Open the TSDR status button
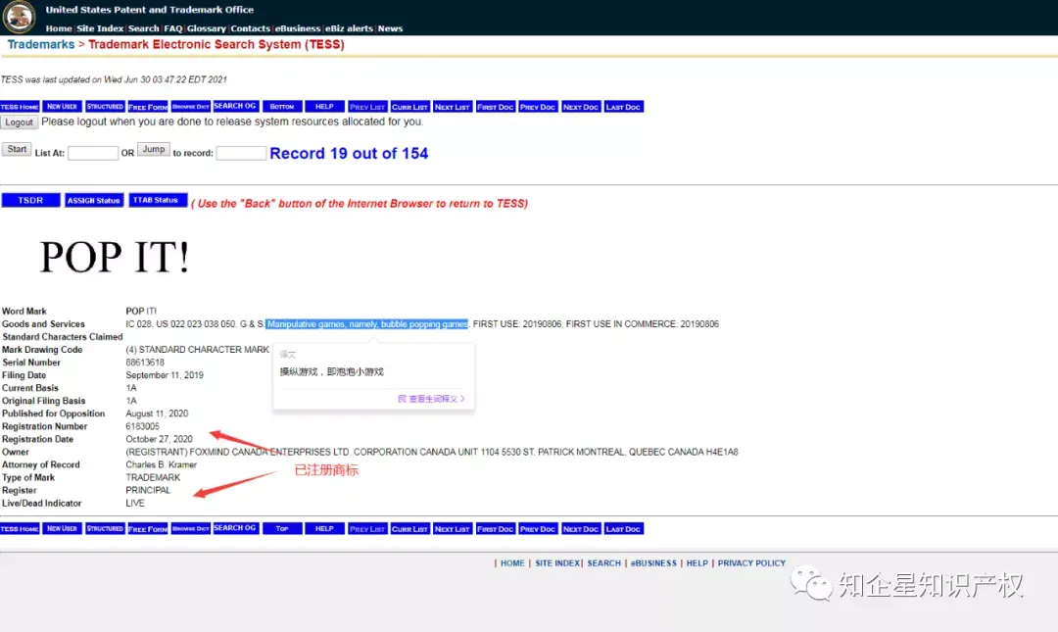Image resolution: width=1058 pixels, height=632 pixels. 30,201
